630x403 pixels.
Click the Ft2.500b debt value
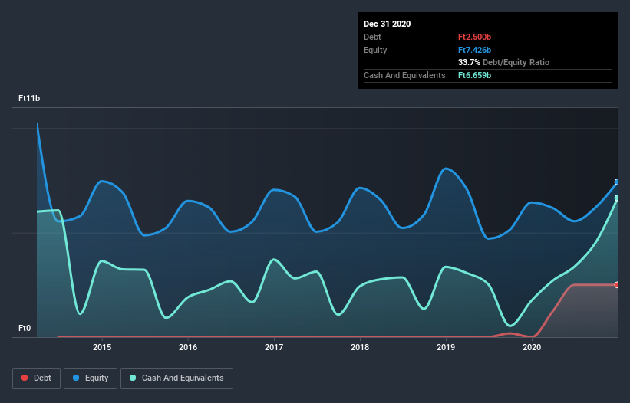474,37
